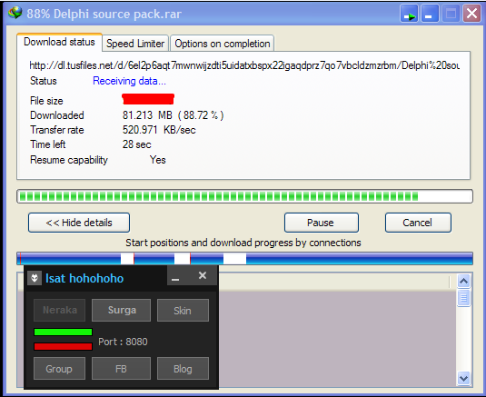Screen dimensions: 486x397
Task: Click the blue connections progress bar
Action: tap(244, 259)
